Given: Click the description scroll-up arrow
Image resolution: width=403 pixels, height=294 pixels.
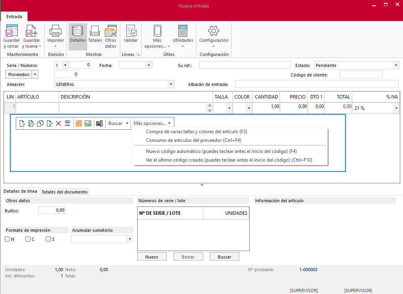Looking at the screenshot, I should tap(210, 105).
